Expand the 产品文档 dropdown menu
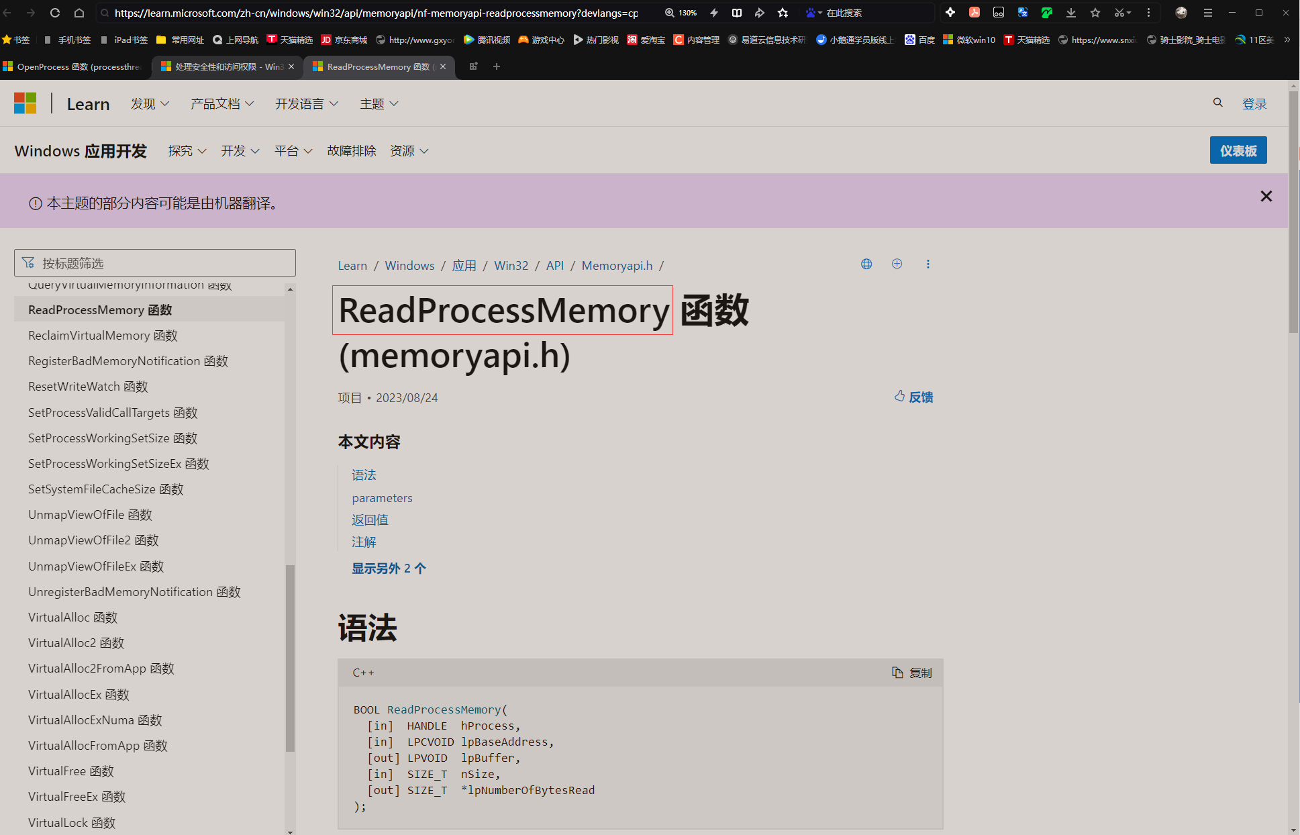This screenshot has height=835, width=1300. pos(222,104)
